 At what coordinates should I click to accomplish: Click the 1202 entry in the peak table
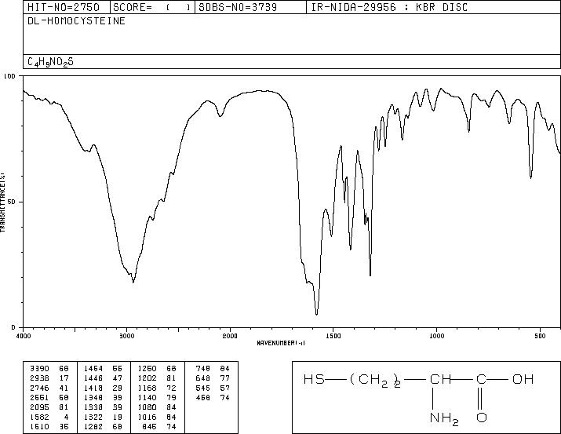click(x=147, y=378)
